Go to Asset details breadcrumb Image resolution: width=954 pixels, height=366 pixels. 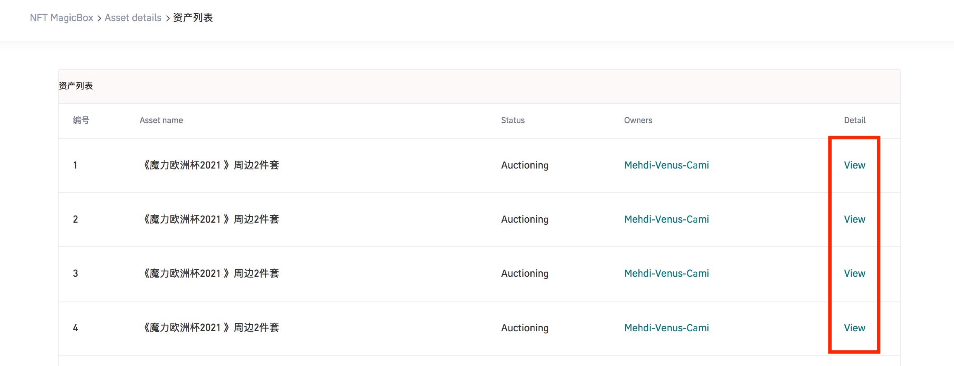(133, 18)
